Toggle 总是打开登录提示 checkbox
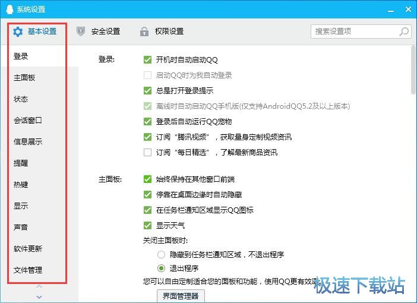 pos(147,90)
